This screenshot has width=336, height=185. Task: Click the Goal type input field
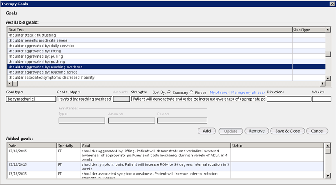(31, 99)
